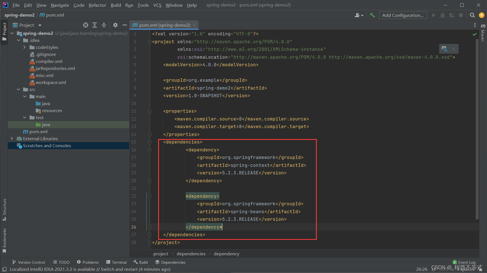The image size is (487, 273).
Task: Collapse the src folder
Action: pyautogui.click(x=19, y=89)
